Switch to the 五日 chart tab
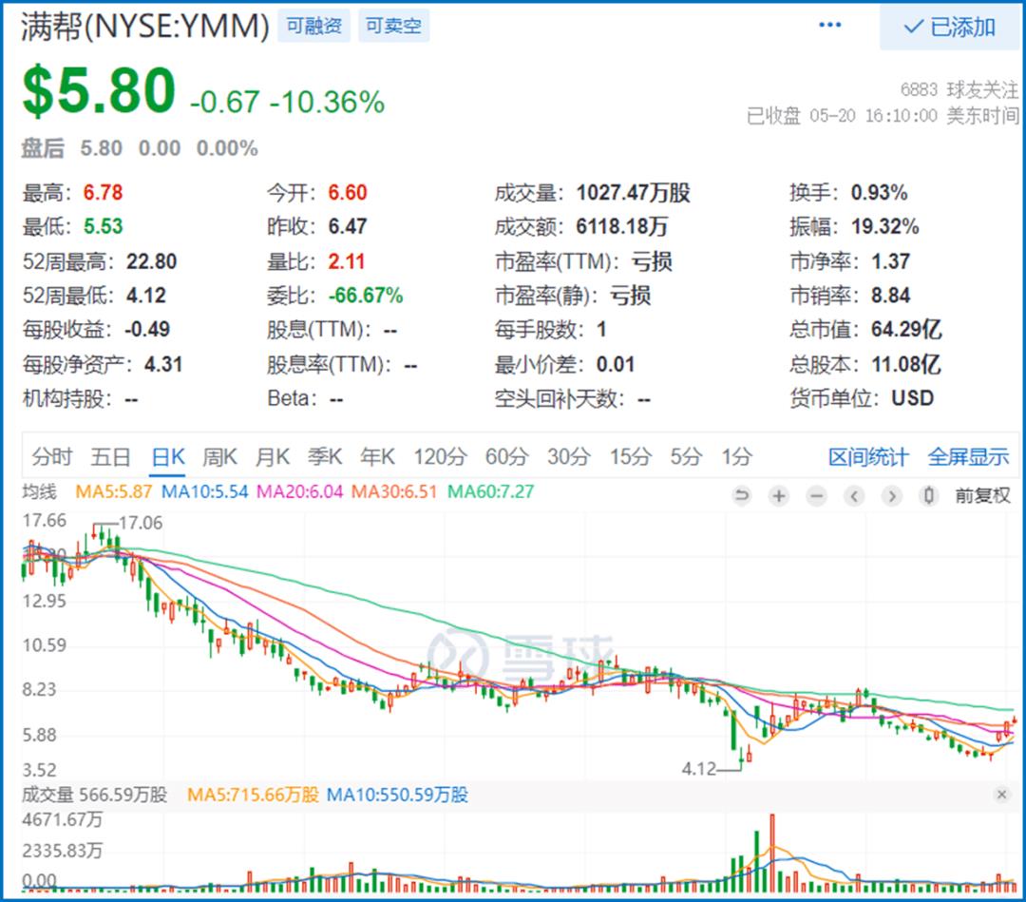 tap(110, 456)
